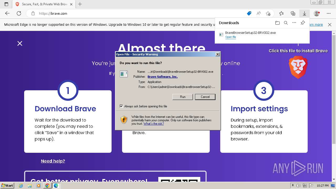Click the Edge tab actions menu icon
The height and width of the screenshot is (189, 336).
pos(6,4)
